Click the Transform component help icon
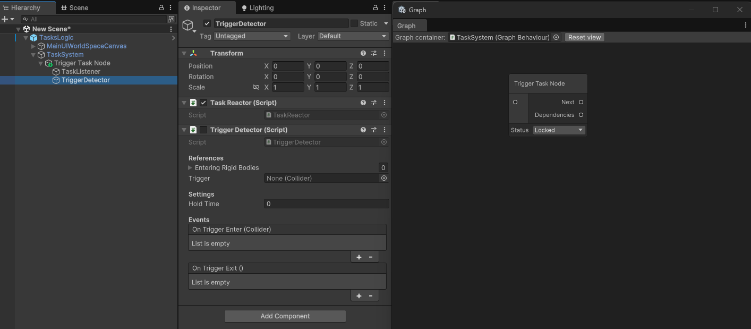 [x=363, y=53]
